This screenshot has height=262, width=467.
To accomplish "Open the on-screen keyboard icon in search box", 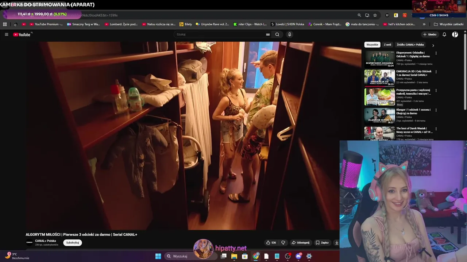I will click(268, 35).
